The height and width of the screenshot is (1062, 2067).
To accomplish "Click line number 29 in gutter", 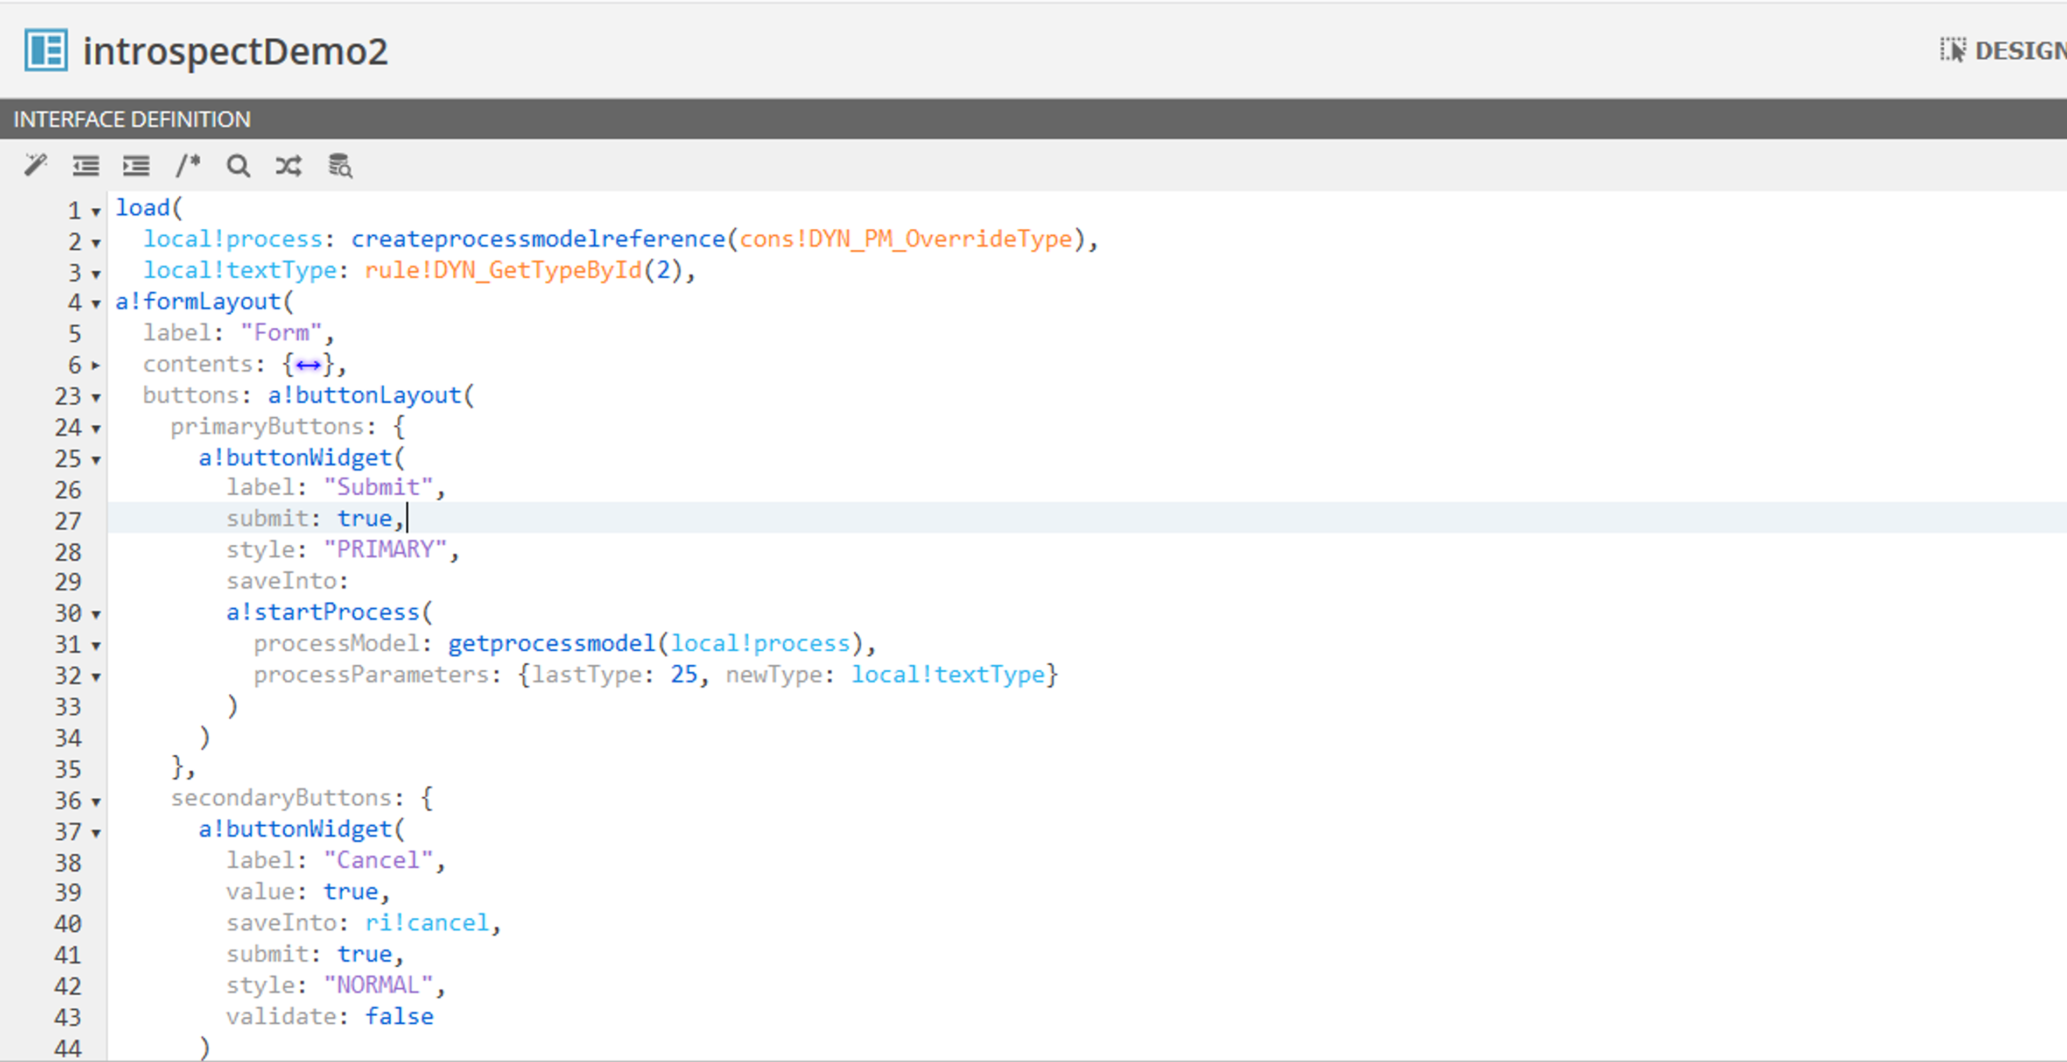I will point(68,582).
